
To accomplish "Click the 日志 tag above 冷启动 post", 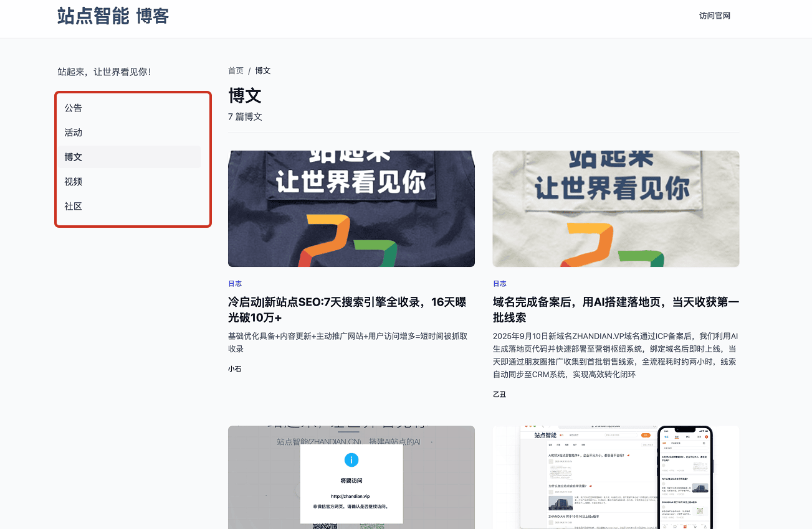I will point(235,284).
